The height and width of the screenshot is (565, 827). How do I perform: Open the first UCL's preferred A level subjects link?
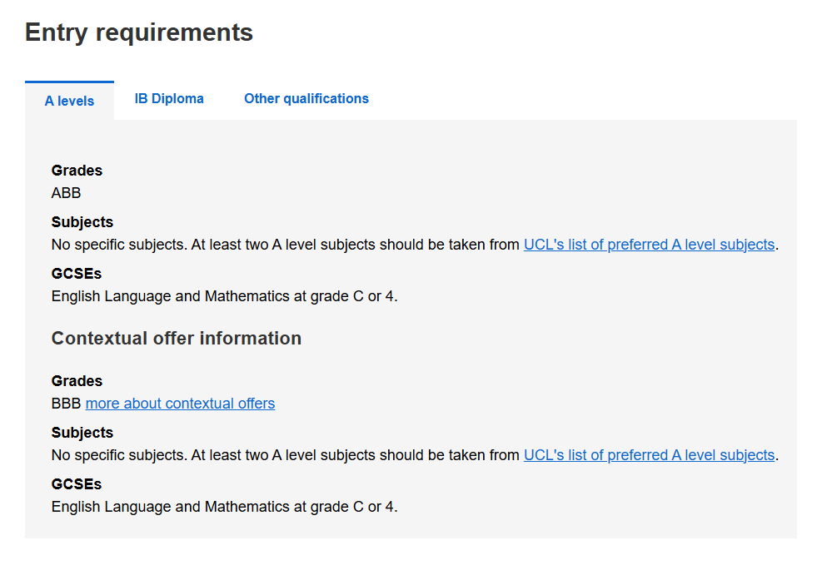649,245
